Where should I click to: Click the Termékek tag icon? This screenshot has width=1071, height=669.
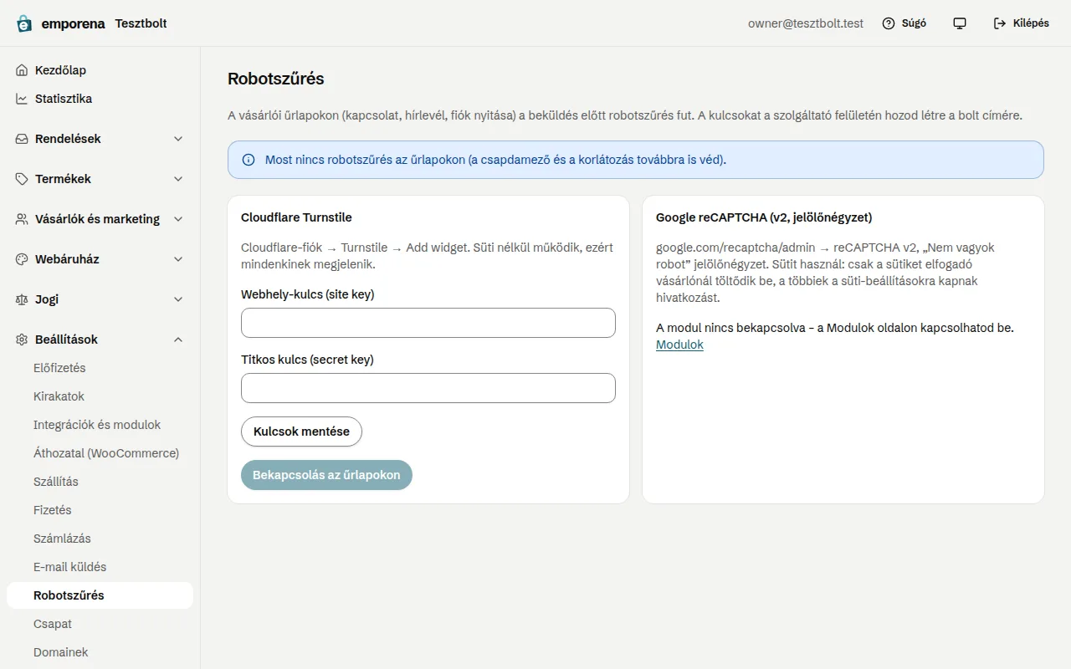tap(22, 179)
